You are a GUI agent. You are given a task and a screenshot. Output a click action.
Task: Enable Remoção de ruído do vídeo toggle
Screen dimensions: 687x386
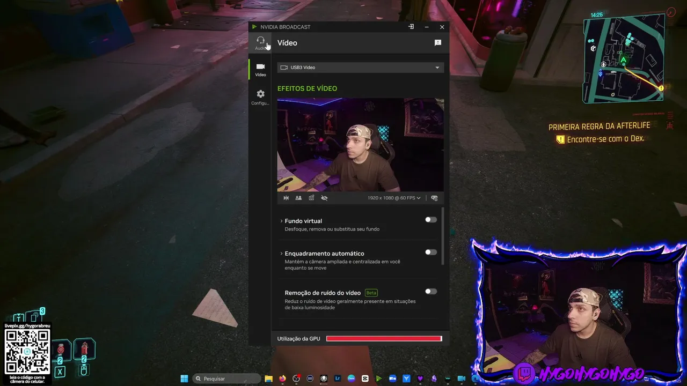(x=431, y=292)
